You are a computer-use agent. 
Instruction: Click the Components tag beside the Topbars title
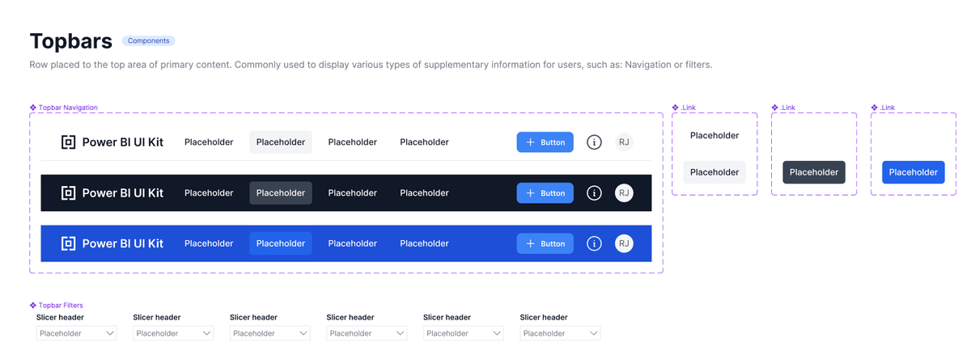[149, 40]
